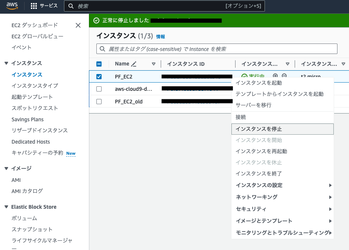This screenshot has width=349, height=250.
Task: Open イベント in the sidebar
Action: 21,47
